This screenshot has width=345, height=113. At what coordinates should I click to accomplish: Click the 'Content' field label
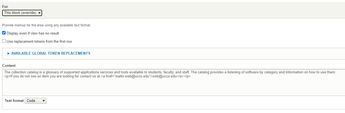9,65
